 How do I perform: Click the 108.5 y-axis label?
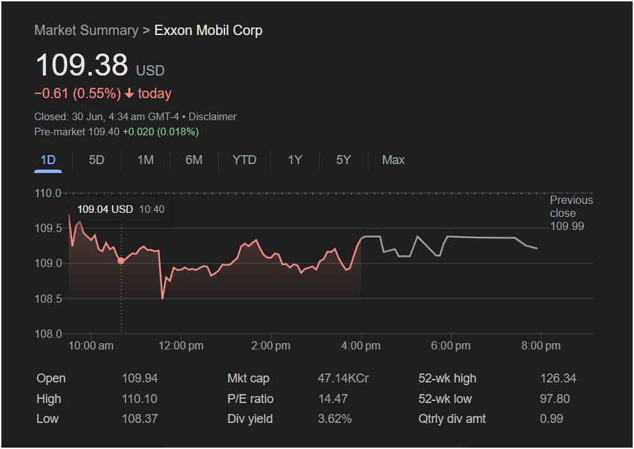48,299
